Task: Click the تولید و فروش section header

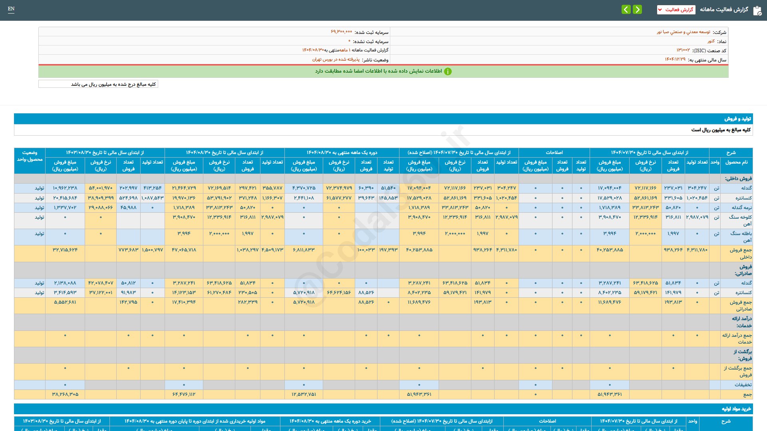Action: click(737, 119)
